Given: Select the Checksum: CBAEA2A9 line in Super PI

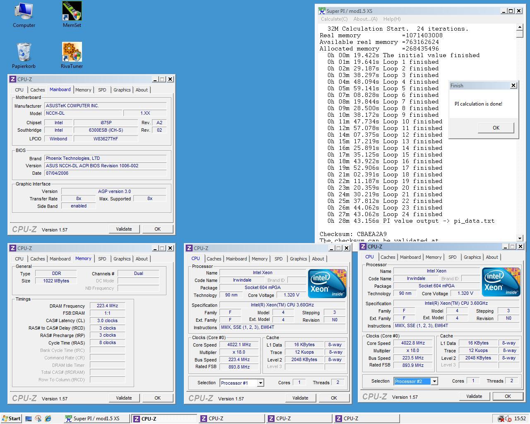Looking at the screenshot, I should tap(353, 234).
